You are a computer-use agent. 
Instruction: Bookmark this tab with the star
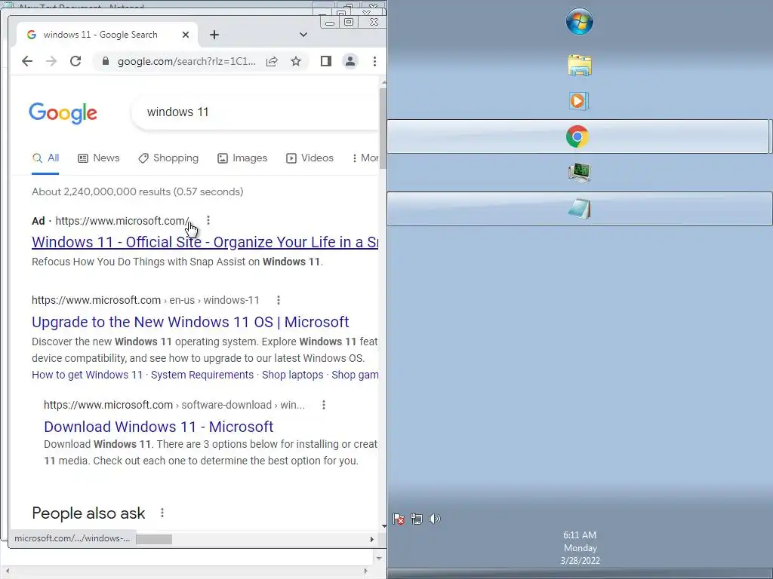pyautogui.click(x=296, y=61)
